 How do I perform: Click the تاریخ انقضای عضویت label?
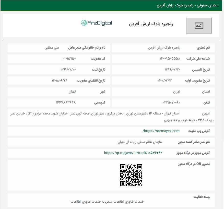[x=91, y=80]
